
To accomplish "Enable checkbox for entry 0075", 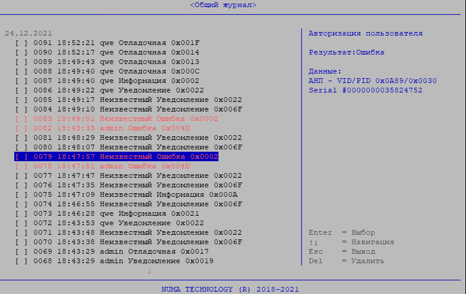I will (21, 194).
